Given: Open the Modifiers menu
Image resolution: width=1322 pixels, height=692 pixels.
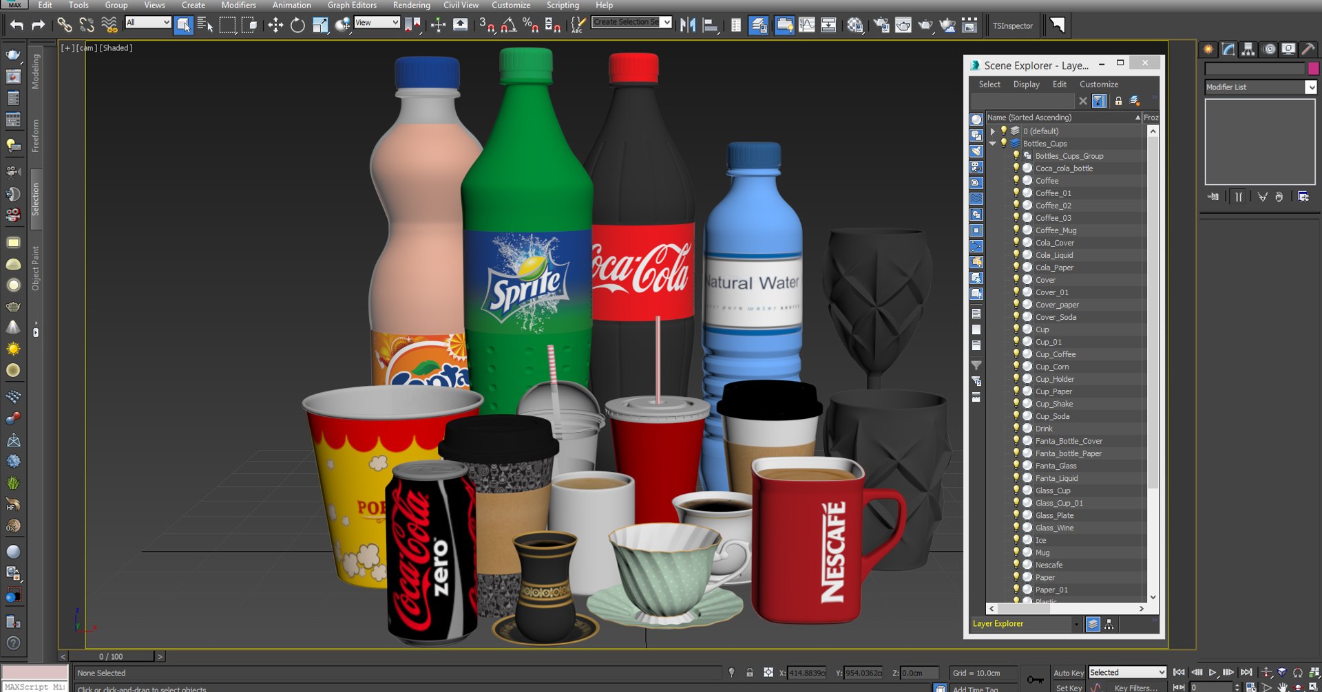Looking at the screenshot, I should tap(238, 5).
